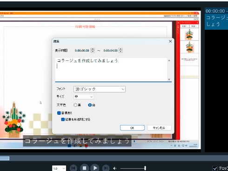The image size is (228, 171).
Task: Toggle 背景を半透明にする checkbox
Action: click(63, 119)
